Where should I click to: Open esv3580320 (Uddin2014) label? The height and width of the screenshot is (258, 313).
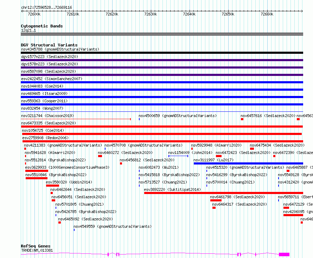click(69, 182)
